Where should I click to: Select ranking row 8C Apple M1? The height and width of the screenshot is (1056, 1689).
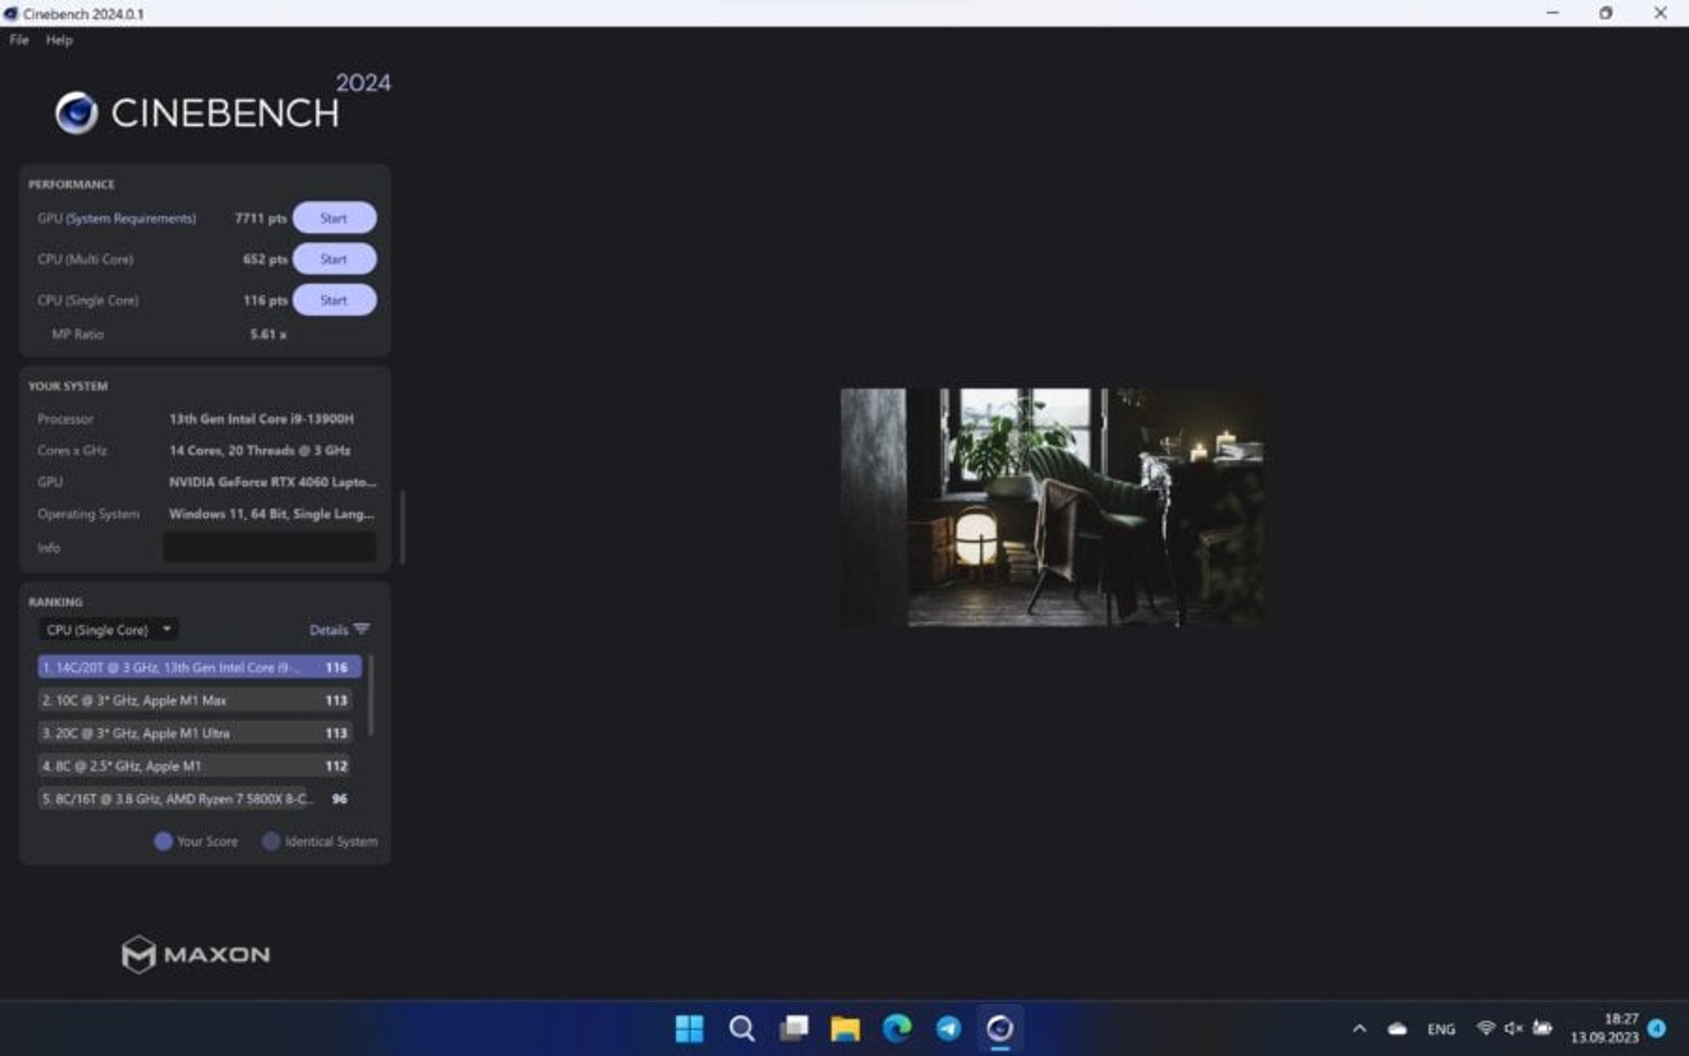[x=195, y=766]
